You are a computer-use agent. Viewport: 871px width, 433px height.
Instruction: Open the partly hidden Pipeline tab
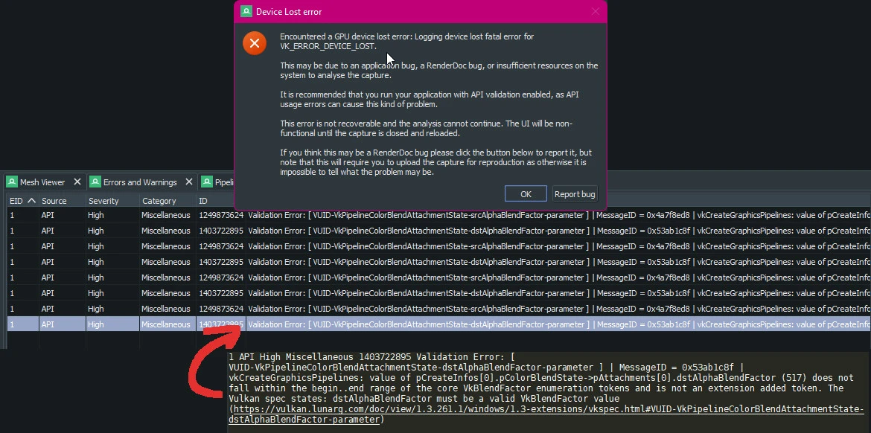point(217,182)
